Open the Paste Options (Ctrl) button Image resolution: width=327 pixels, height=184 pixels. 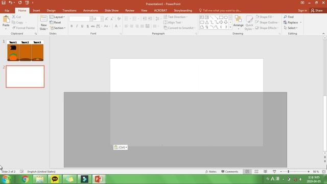click(x=121, y=147)
